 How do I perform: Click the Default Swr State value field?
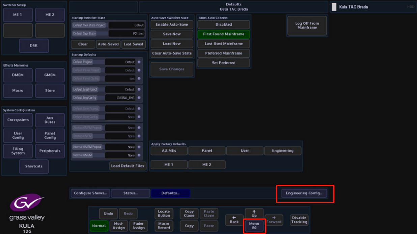point(127,34)
